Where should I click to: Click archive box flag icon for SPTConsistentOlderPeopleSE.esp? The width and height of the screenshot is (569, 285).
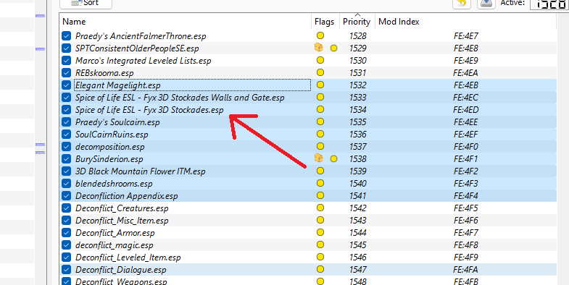pyautogui.click(x=319, y=48)
